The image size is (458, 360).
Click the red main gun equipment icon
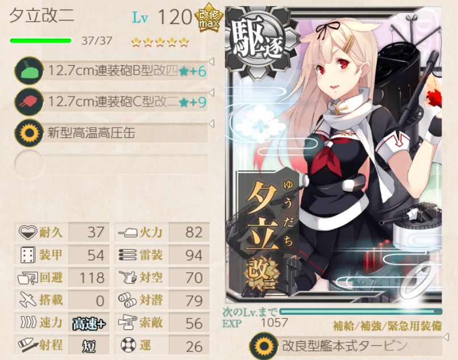(x=29, y=102)
